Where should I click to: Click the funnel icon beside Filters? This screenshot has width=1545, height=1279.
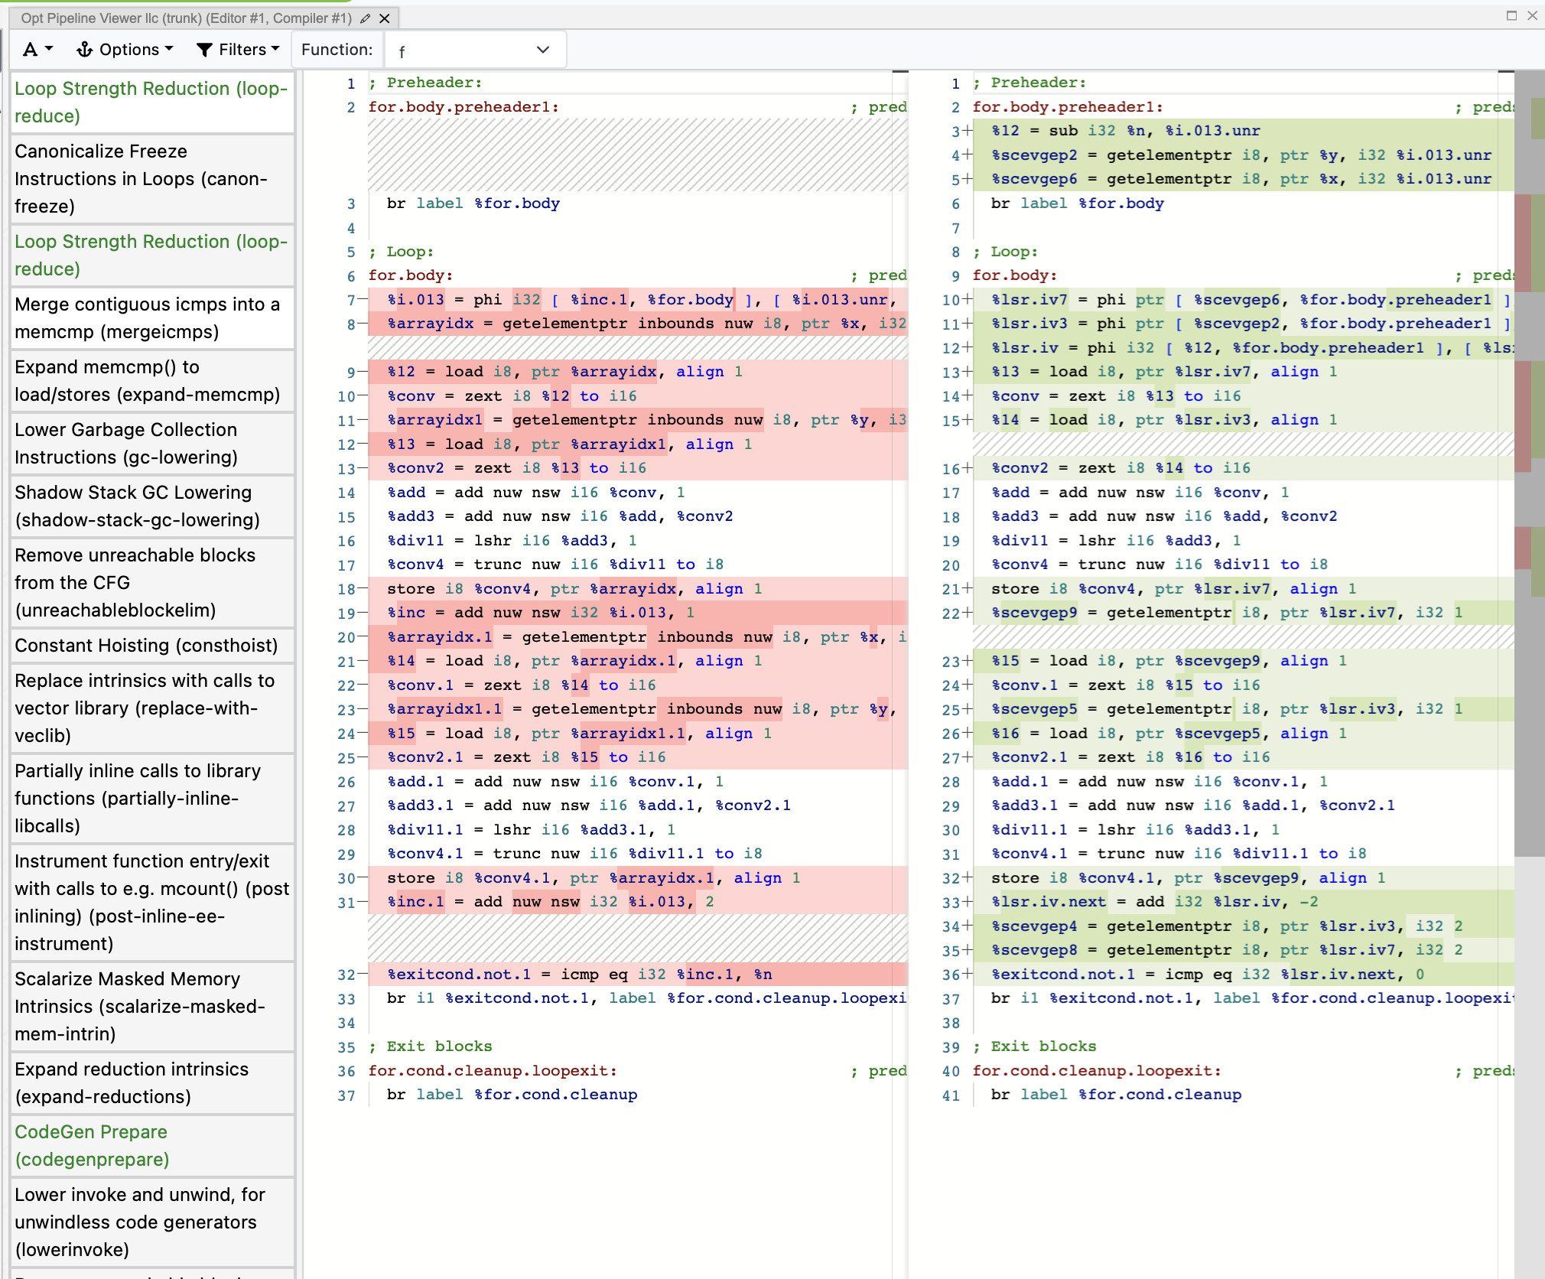click(204, 50)
